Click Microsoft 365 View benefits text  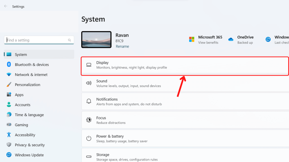(208, 43)
